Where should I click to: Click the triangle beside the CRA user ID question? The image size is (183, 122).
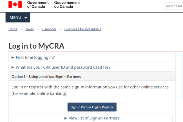coord(12,67)
